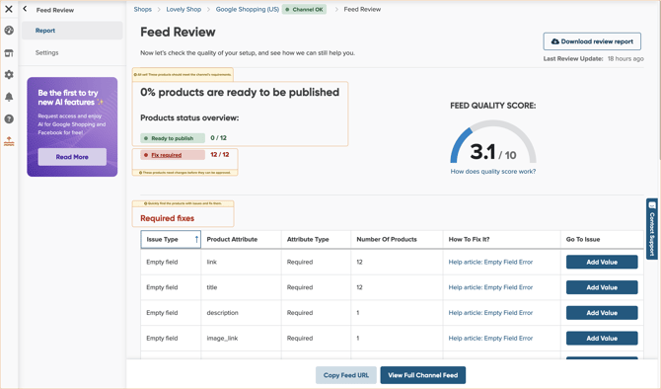Viewport: 661px width, 389px height.
Task: Click the Required fixes heading
Action: point(168,218)
